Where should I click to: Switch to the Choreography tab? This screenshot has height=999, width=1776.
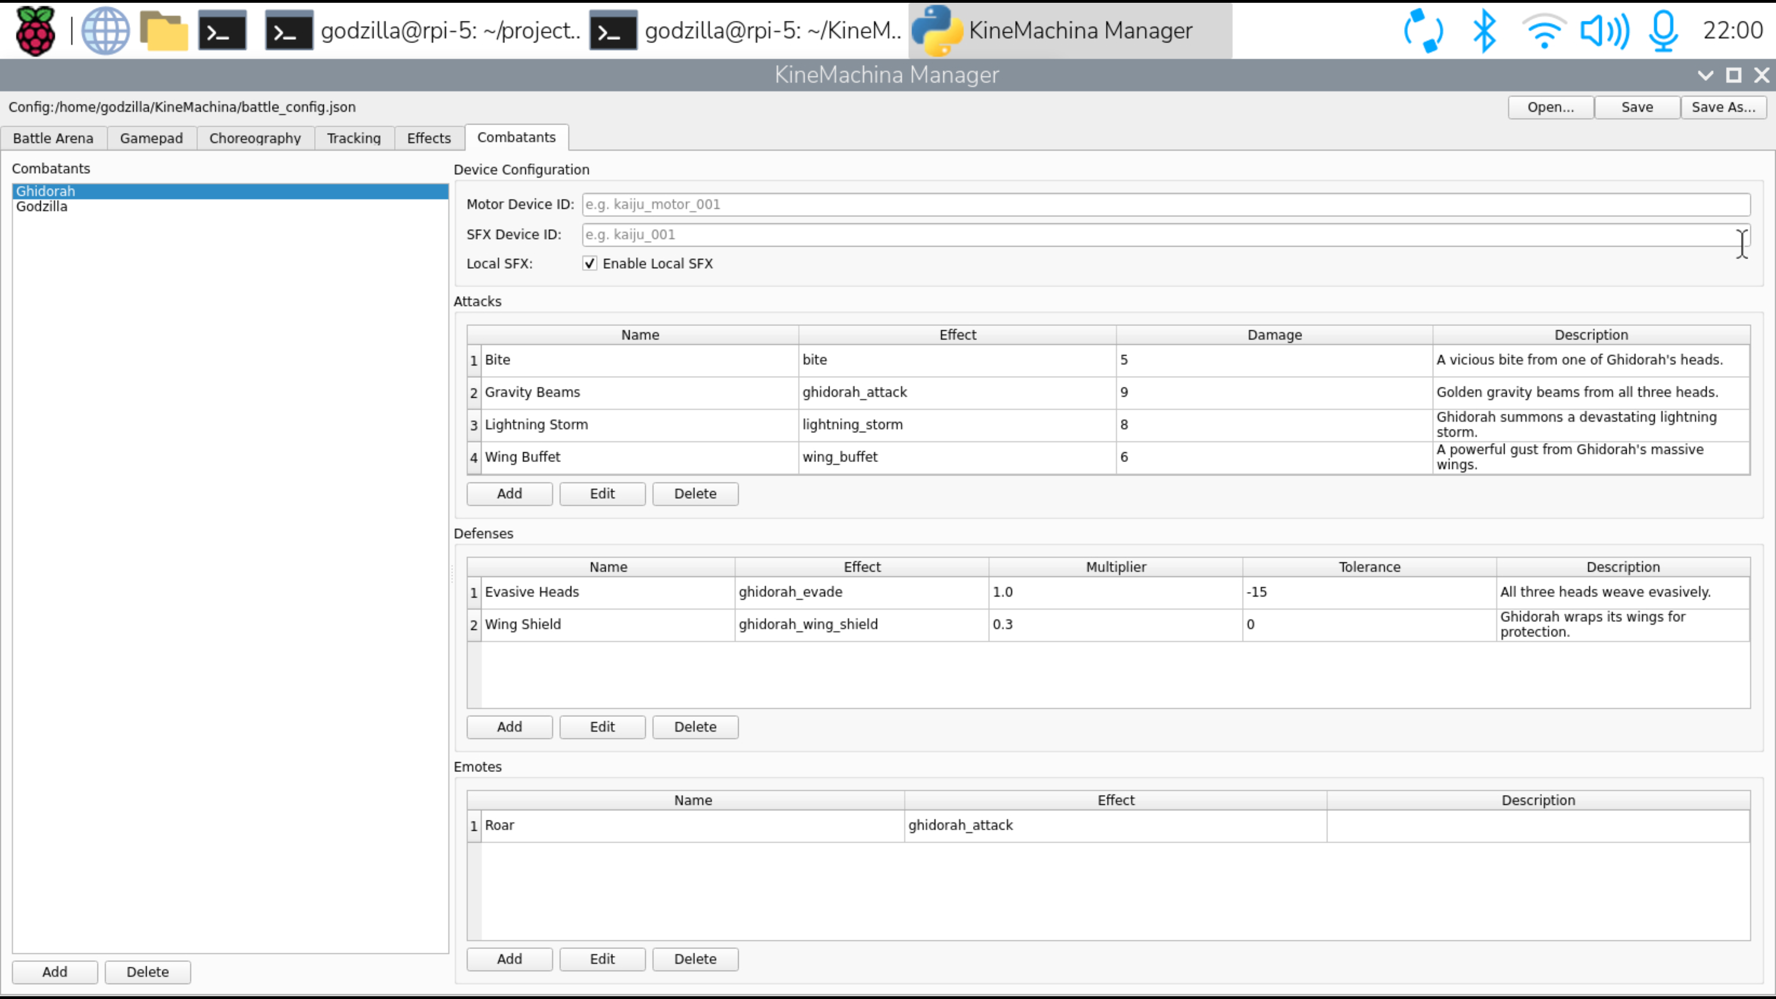(254, 138)
